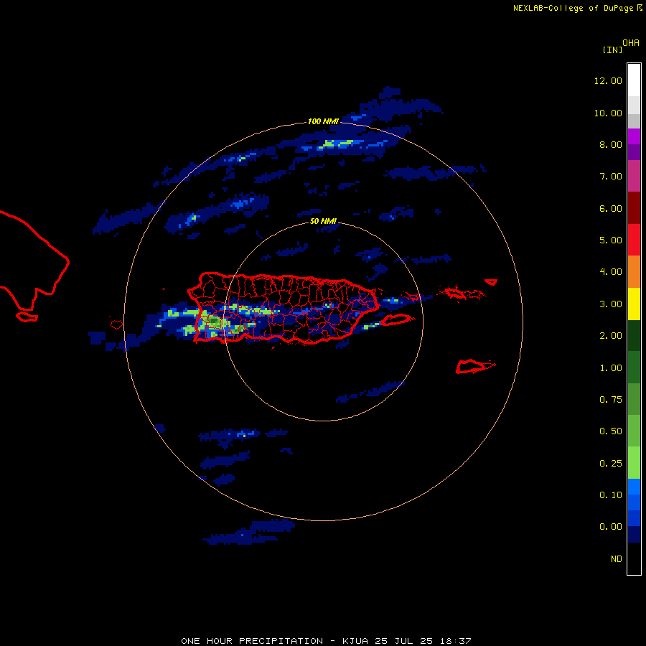The image size is (646, 646).
Task: Click the "2.00" legend value
Action: [x=611, y=336]
